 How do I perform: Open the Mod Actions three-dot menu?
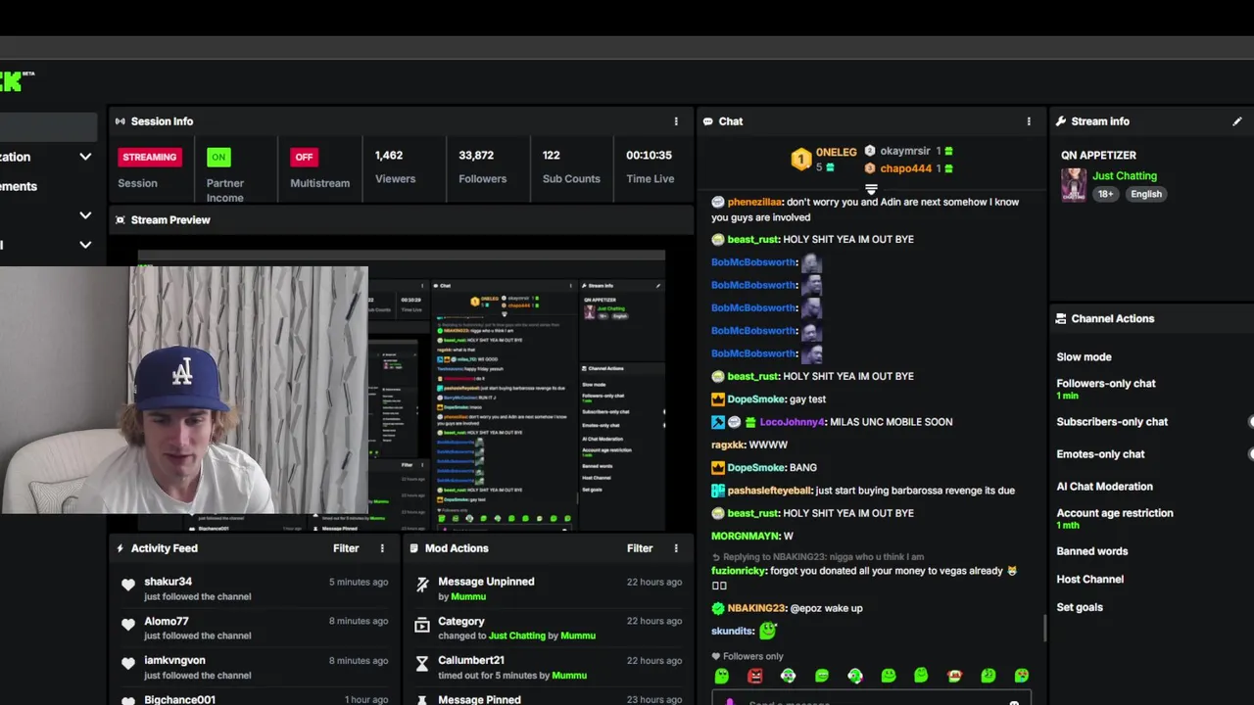click(676, 548)
